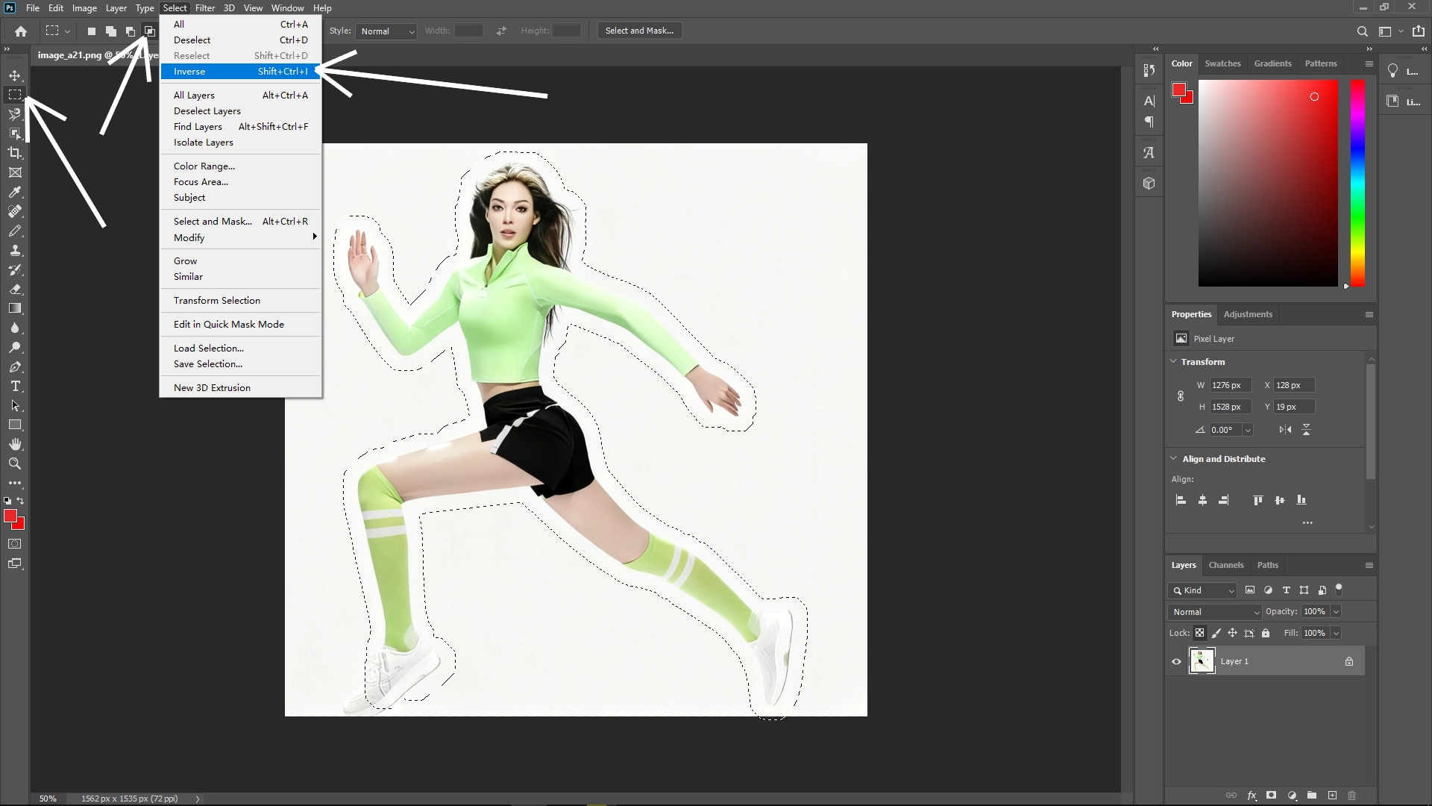The height and width of the screenshot is (806, 1432).
Task: Select the Eyedropper tool
Action: (x=15, y=193)
